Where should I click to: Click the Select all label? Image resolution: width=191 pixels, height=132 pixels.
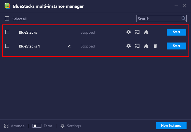pos(19,19)
